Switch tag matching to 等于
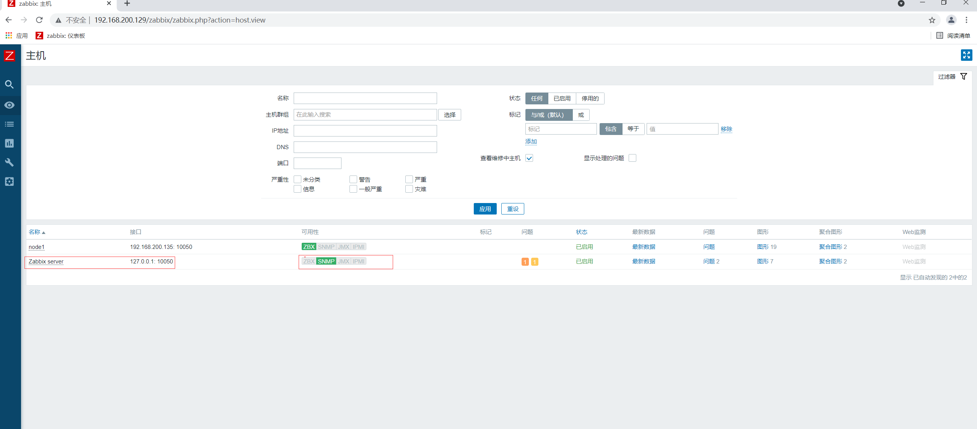The image size is (977, 429). click(x=633, y=129)
